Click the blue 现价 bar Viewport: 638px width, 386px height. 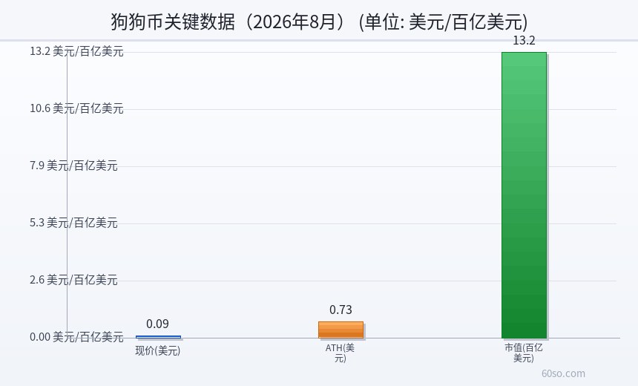(x=158, y=337)
